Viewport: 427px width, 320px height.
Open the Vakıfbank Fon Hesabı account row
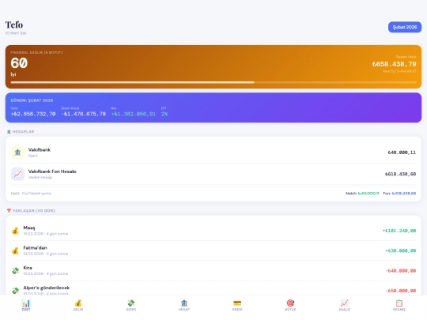click(213, 174)
